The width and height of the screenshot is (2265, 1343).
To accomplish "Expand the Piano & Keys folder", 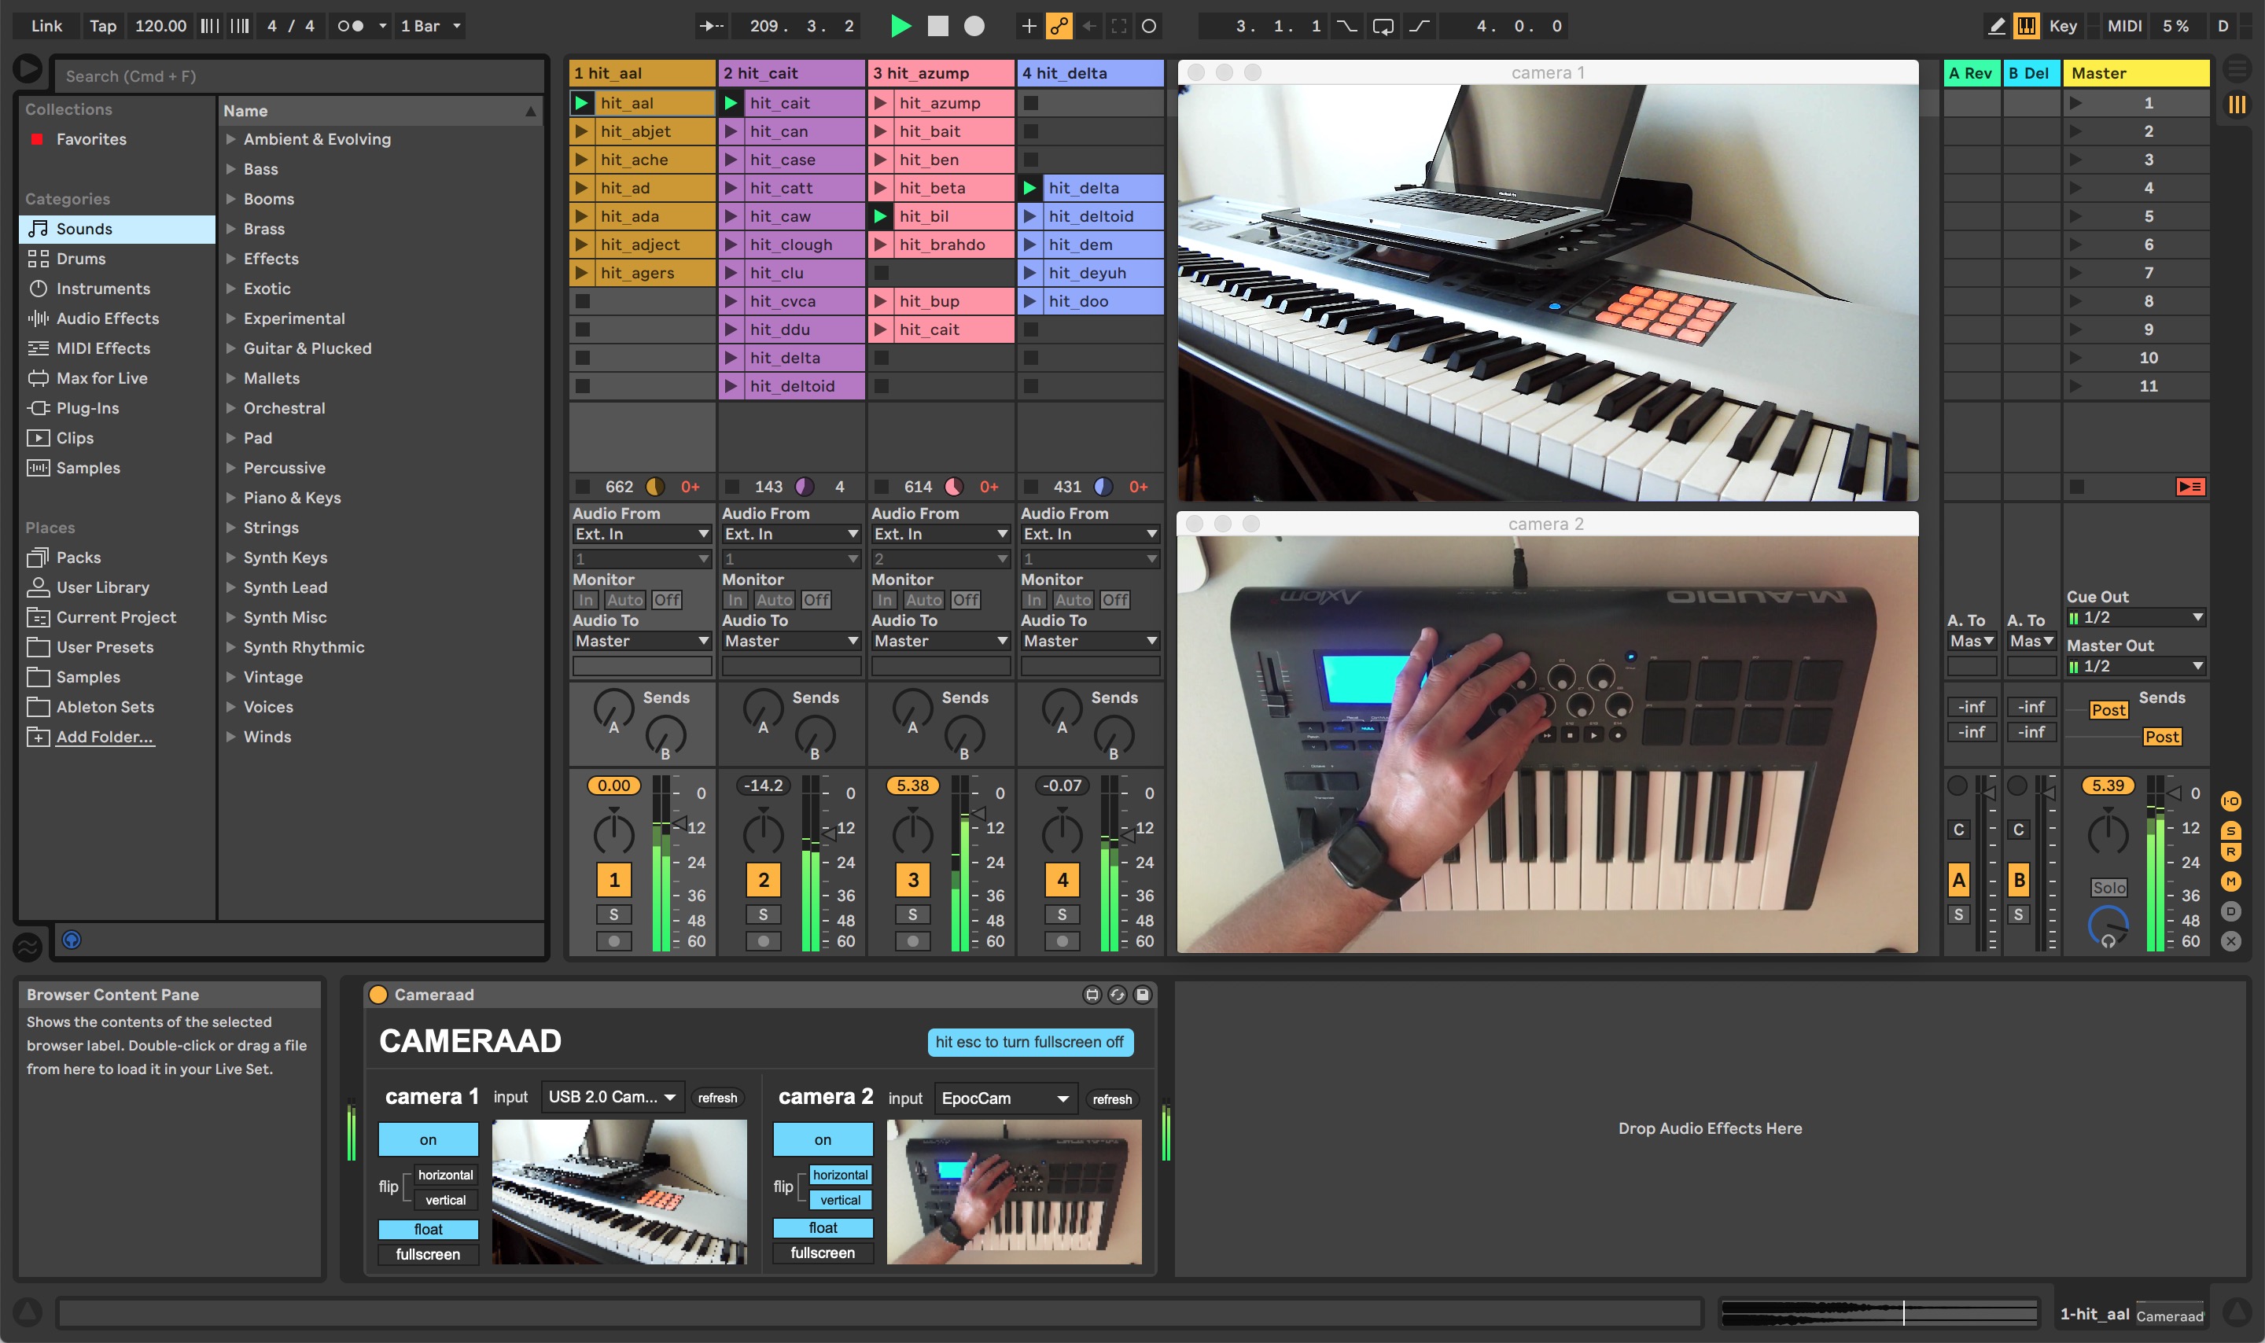I will click(x=230, y=498).
